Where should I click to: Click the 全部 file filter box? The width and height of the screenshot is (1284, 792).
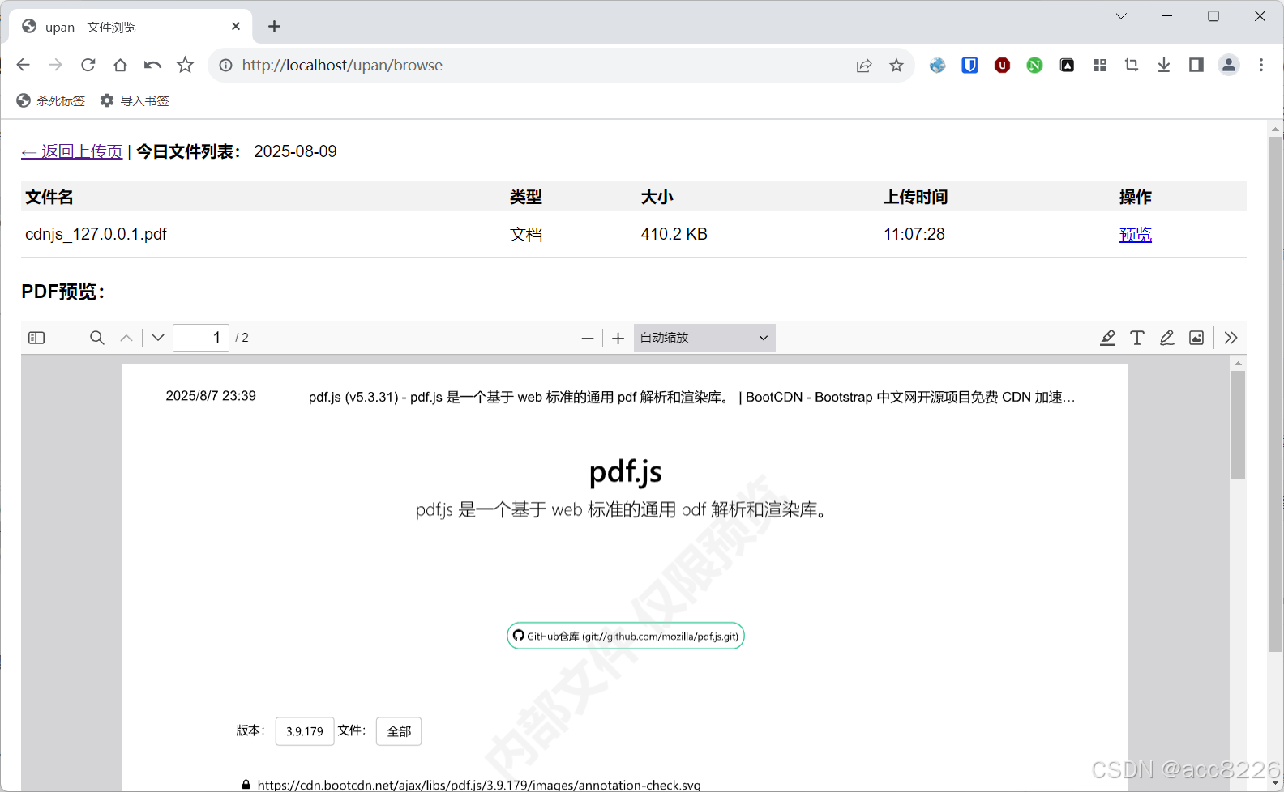(399, 731)
